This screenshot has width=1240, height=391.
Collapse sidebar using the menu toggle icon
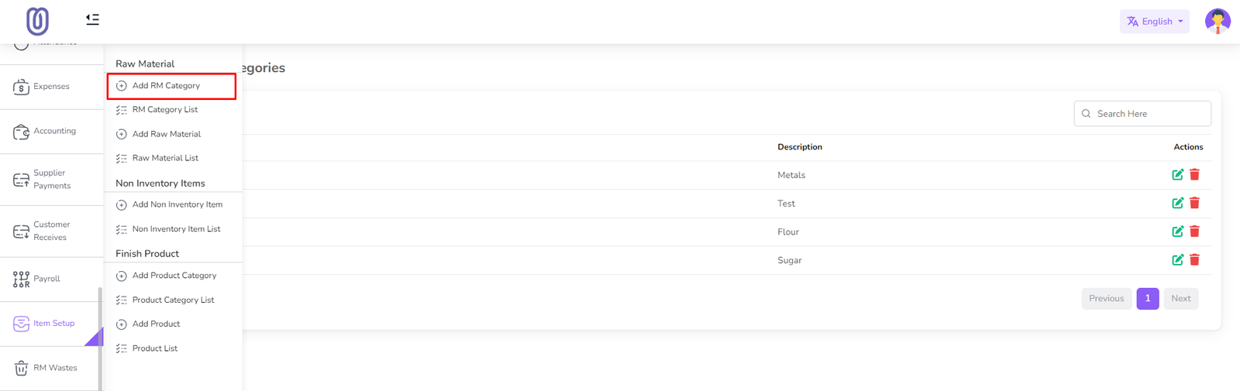(92, 19)
